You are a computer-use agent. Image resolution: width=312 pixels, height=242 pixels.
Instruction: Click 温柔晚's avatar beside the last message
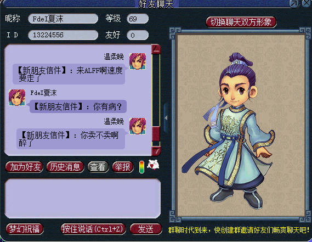[x=138, y=126]
